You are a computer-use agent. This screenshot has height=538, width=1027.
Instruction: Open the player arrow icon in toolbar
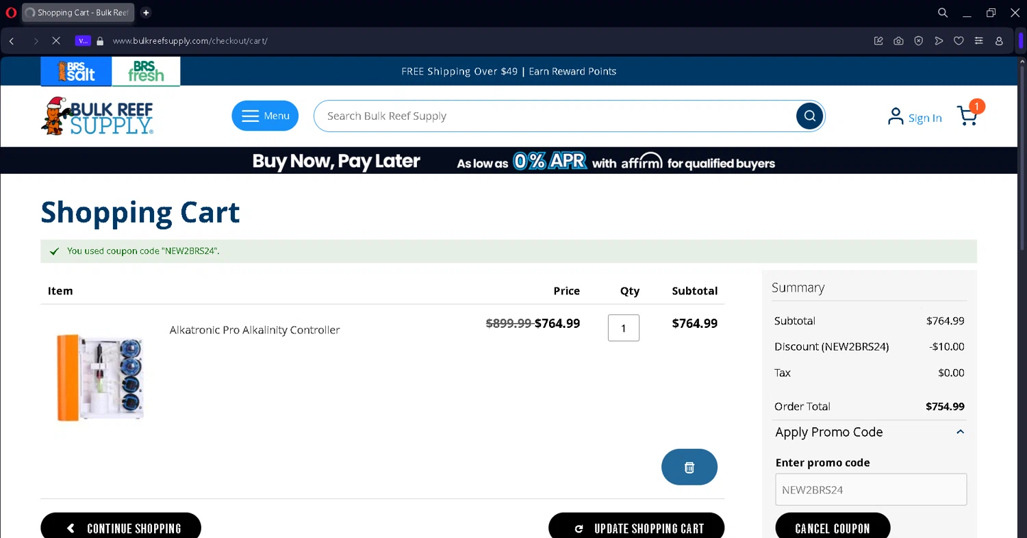point(939,41)
